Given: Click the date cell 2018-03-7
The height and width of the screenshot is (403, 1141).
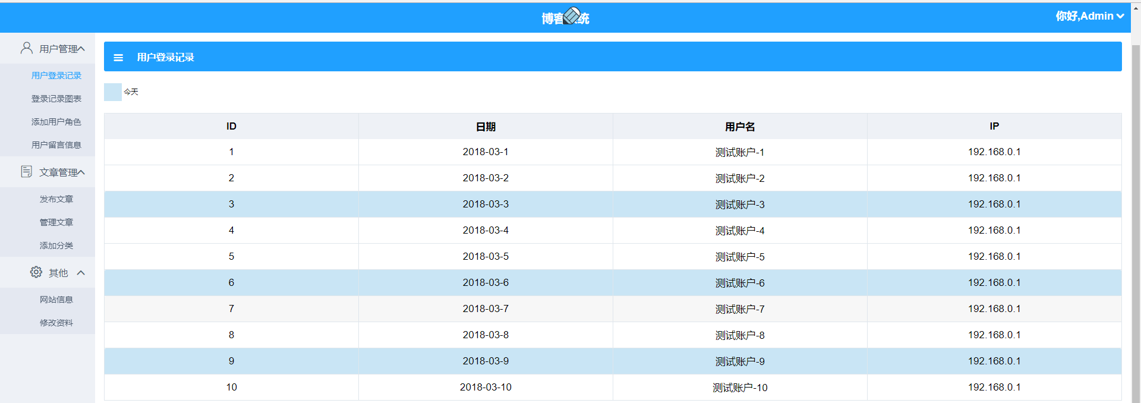Looking at the screenshot, I should coord(486,308).
